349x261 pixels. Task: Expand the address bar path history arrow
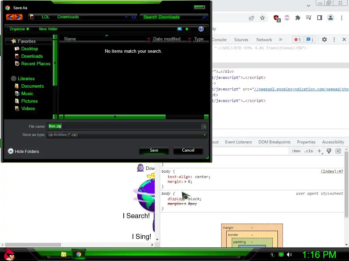pyautogui.click(x=126, y=17)
